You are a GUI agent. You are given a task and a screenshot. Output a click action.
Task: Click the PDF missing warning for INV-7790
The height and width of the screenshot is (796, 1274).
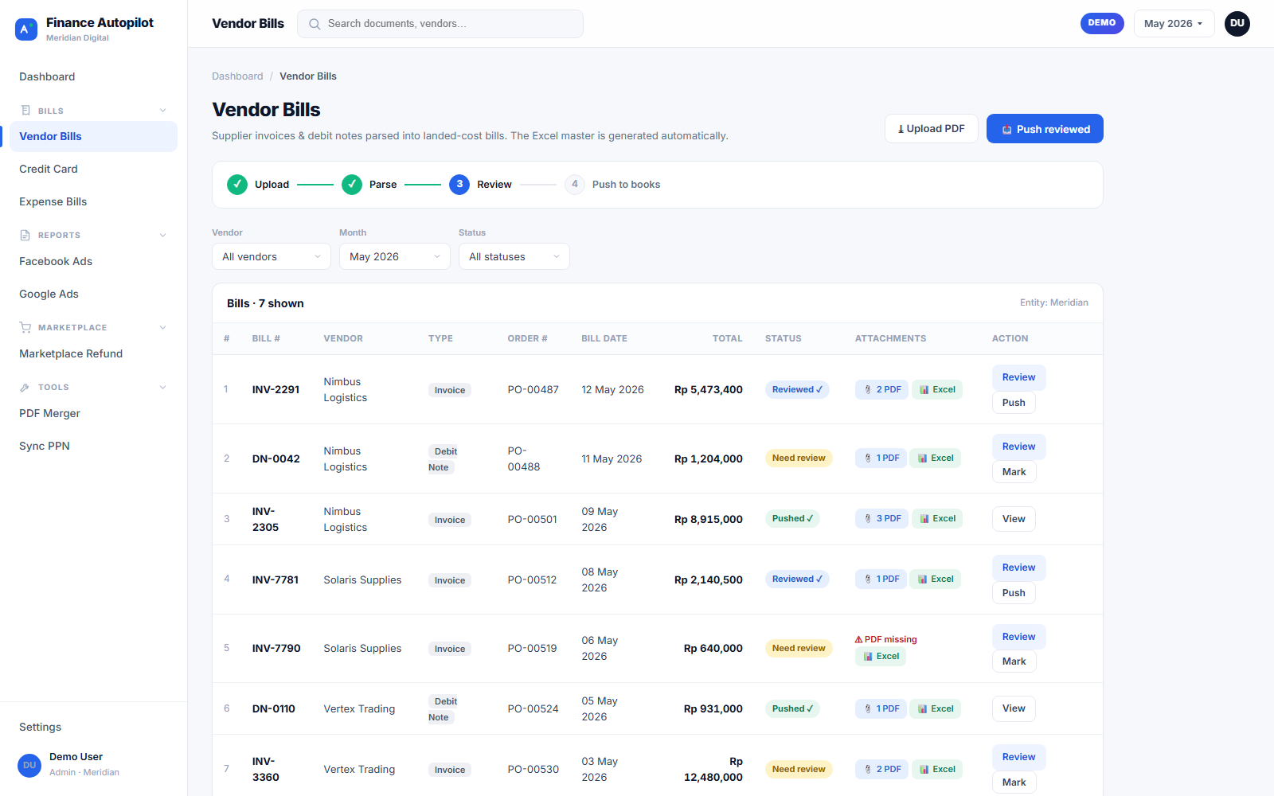(886, 639)
